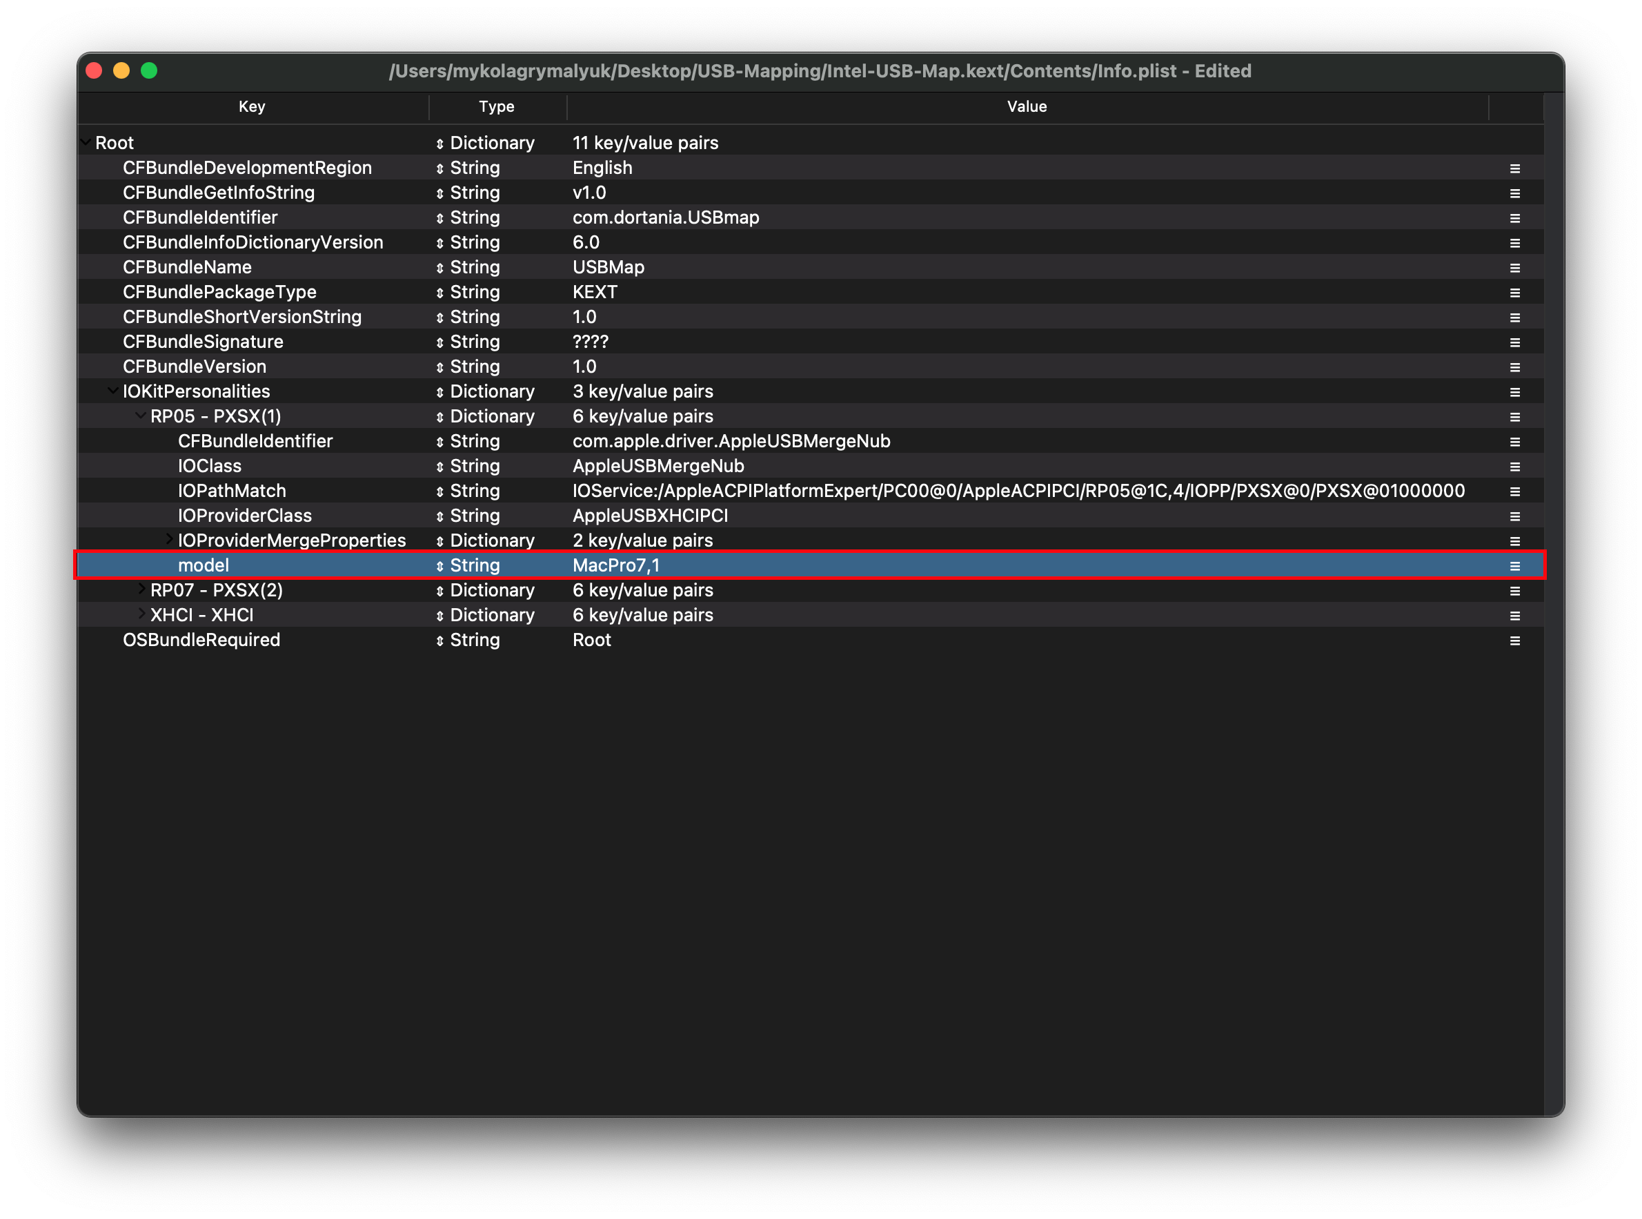Click the row menu icon for CFBundleDevelopmentRegion
This screenshot has height=1219, width=1642.
click(1514, 168)
